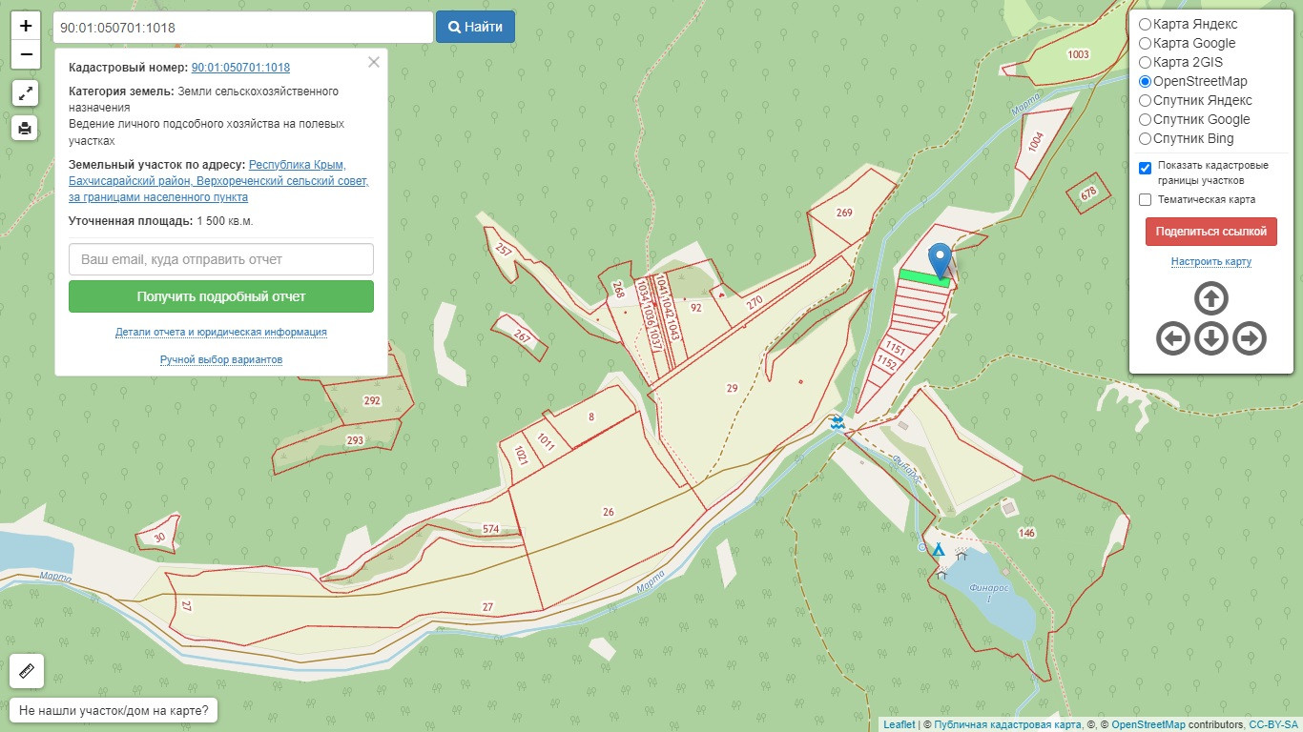The height and width of the screenshot is (732, 1303).
Task: Click parcel number 1011 on map
Action: pos(546,441)
